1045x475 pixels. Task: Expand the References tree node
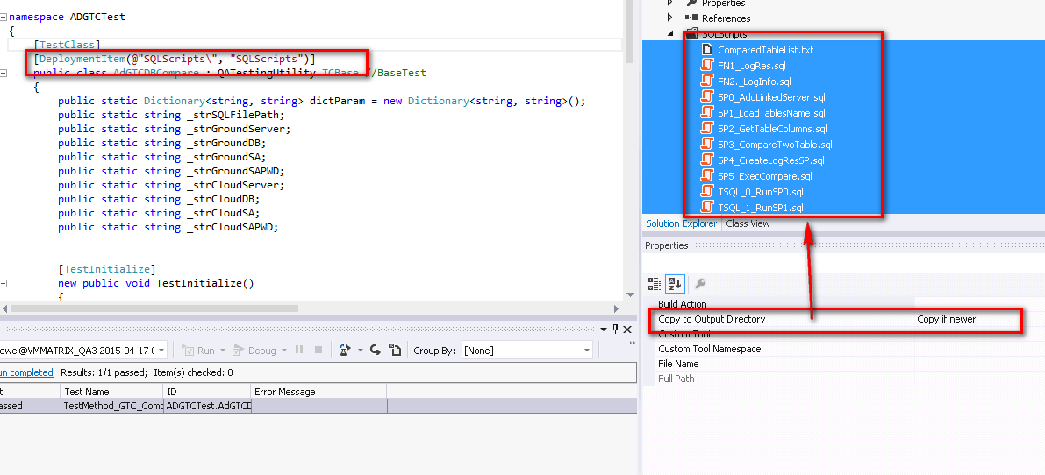[670, 18]
